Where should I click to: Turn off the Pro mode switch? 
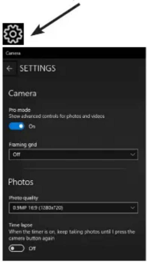click(x=16, y=126)
